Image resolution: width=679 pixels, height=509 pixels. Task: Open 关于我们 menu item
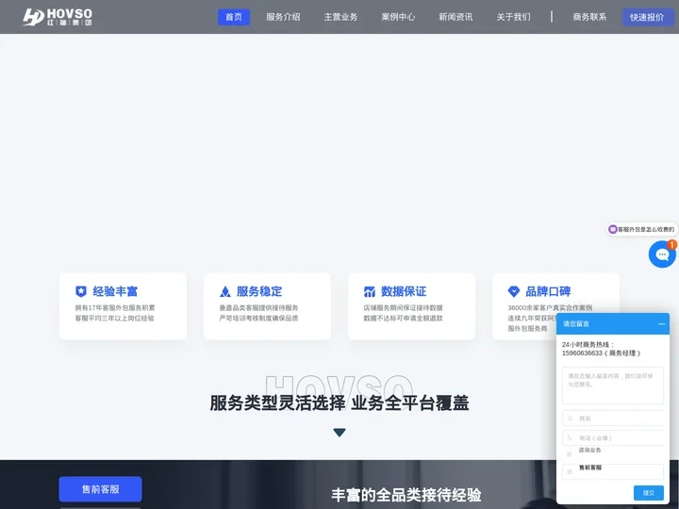pos(513,17)
